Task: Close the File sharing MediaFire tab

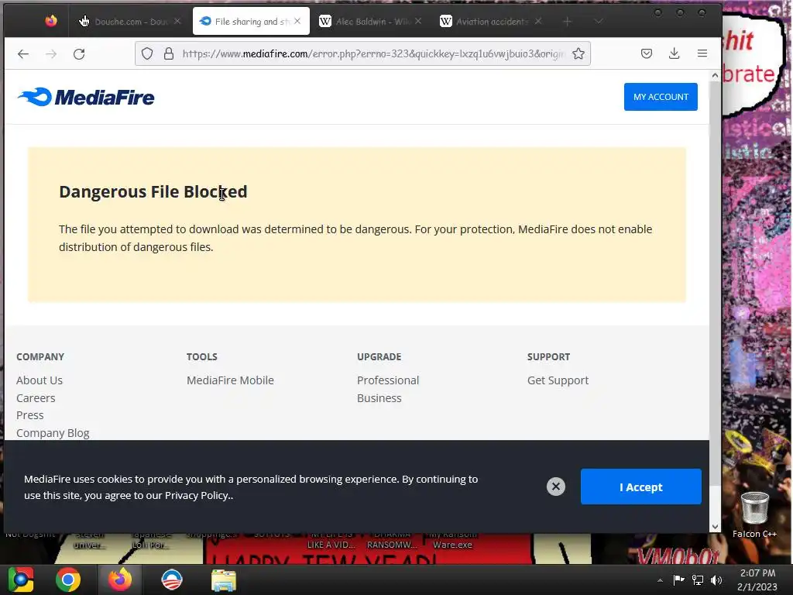Action: coord(297,21)
